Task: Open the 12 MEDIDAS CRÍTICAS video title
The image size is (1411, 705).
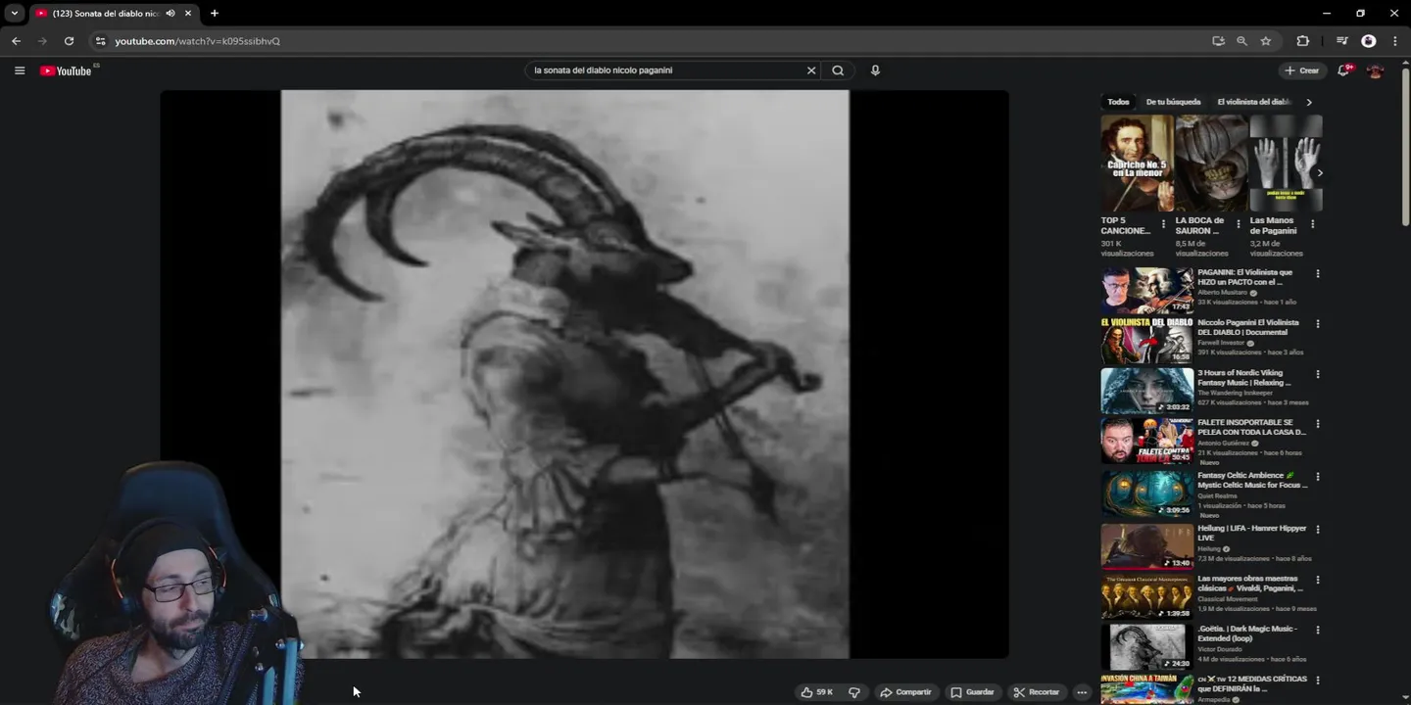Action: coord(1252,683)
